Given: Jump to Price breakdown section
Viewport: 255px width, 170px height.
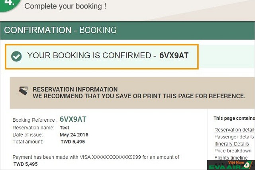Looking at the screenshot, I should (233, 151).
